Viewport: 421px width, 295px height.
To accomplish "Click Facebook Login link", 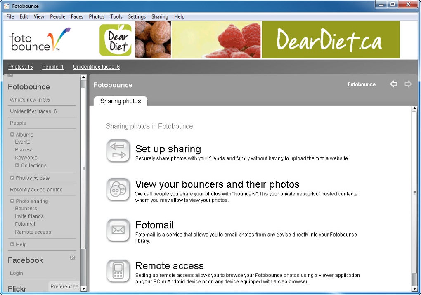I will (x=17, y=273).
